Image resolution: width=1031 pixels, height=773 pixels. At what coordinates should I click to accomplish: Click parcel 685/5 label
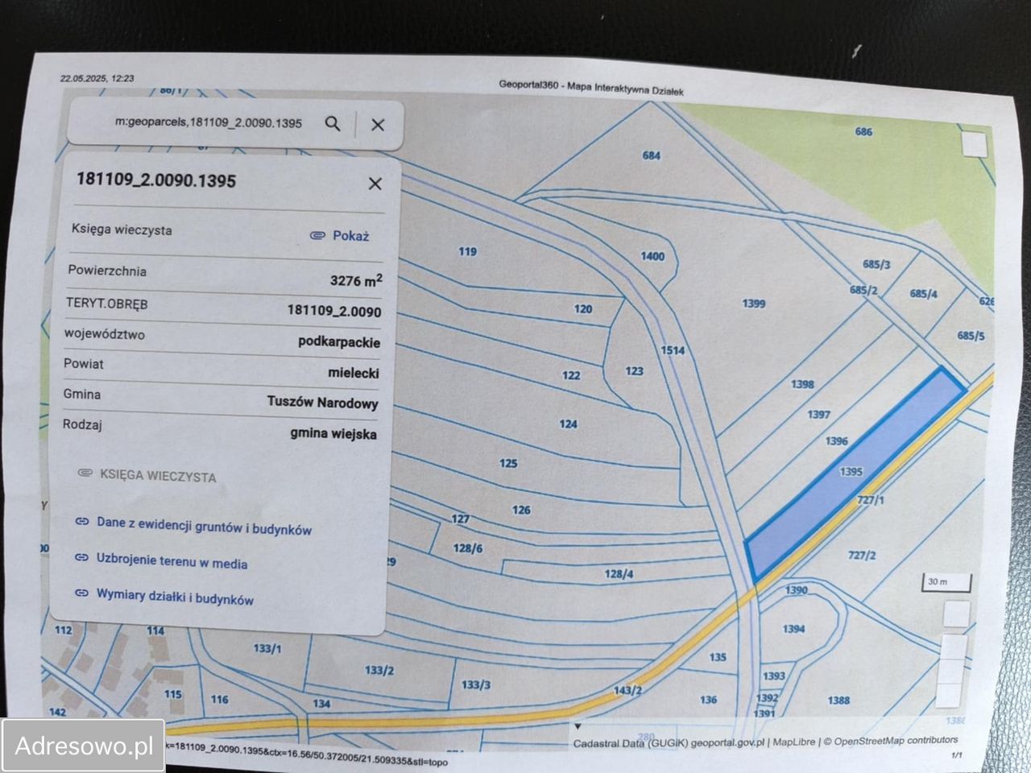pyautogui.click(x=971, y=336)
